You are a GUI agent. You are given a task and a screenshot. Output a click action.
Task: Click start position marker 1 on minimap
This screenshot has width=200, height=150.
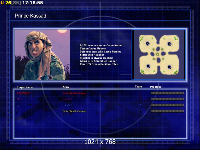[x=169, y=44]
